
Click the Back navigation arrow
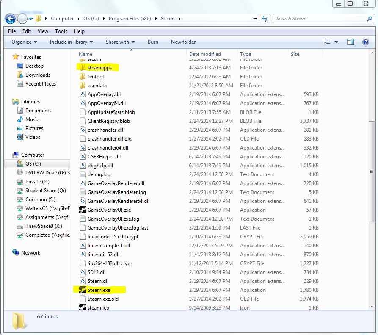(10, 19)
